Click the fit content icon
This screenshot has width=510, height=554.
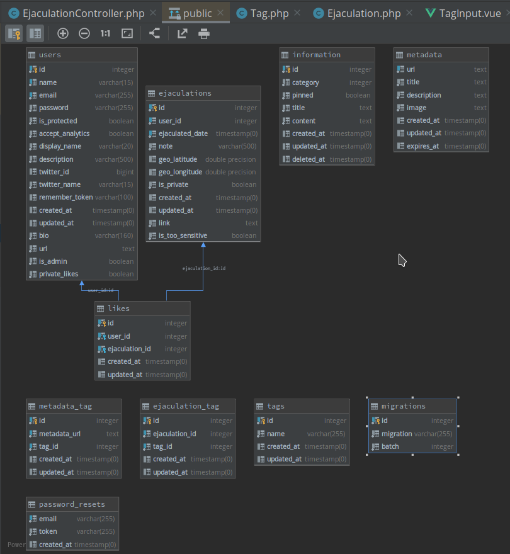pyautogui.click(x=127, y=34)
